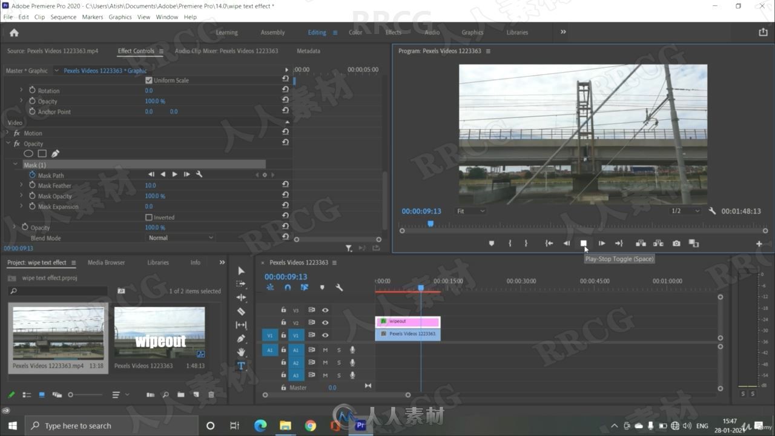
Task: Select the Slip tool
Action: pos(241,325)
